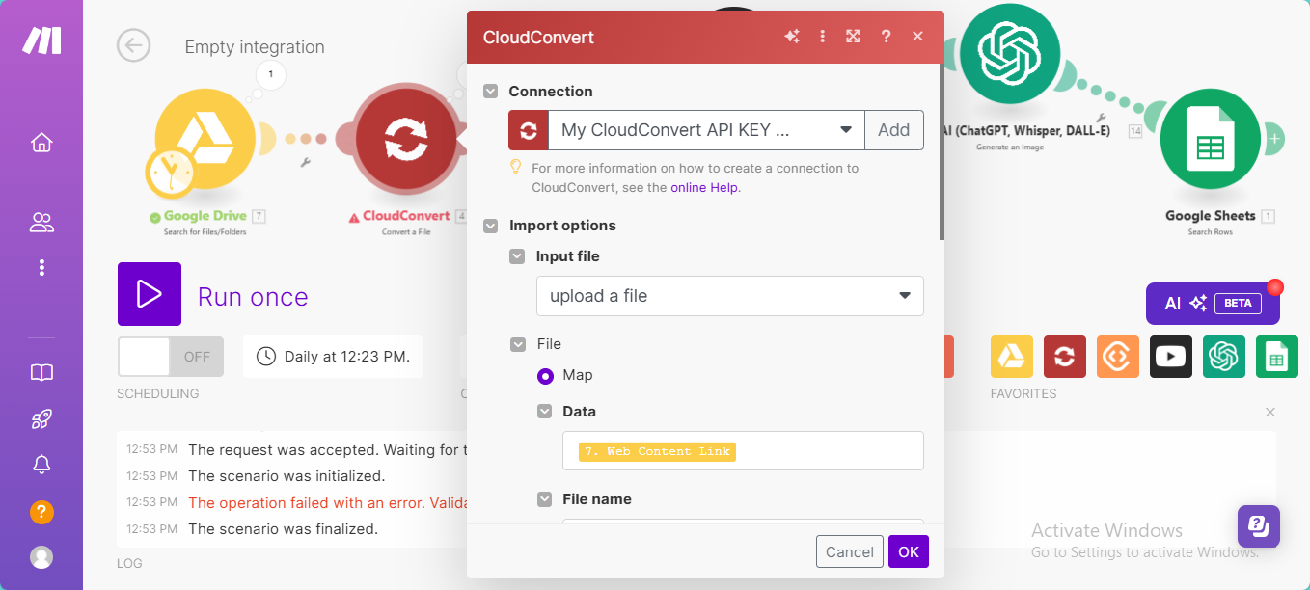Image resolution: width=1310 pixels, height=590 pixels.
Task: Collapse the Import options section
Action: pos(491,226)
